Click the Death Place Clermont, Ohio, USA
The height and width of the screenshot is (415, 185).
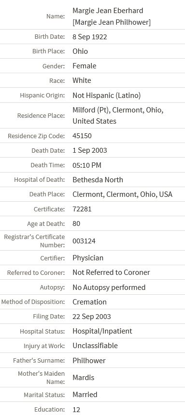tap(123, 194)
